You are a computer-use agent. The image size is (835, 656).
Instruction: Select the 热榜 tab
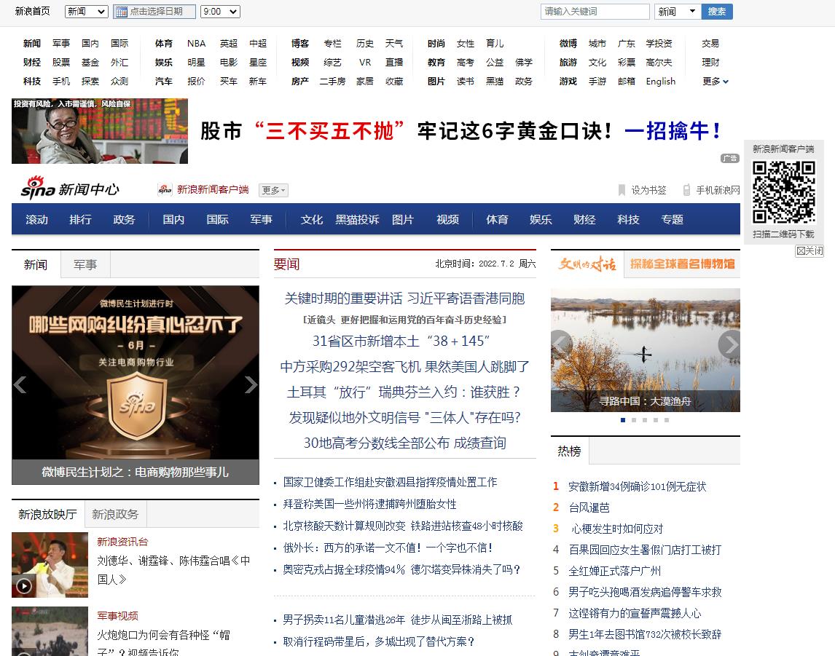(x=569, y=451)
